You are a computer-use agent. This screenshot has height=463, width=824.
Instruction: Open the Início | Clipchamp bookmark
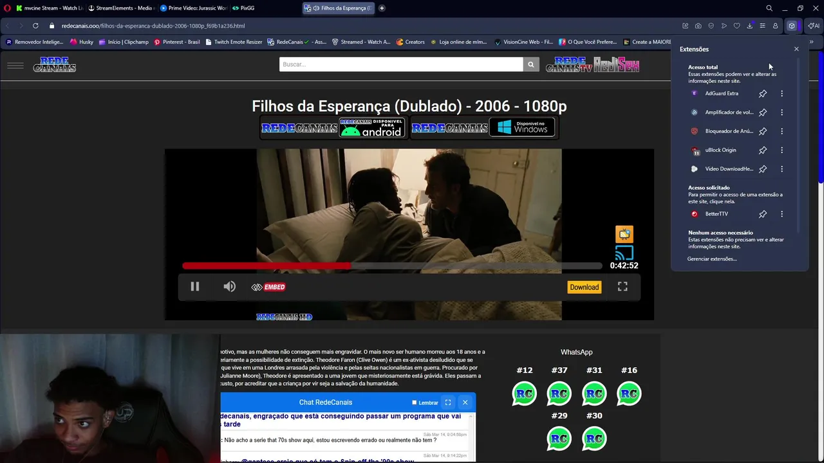(x=124, y=42)
